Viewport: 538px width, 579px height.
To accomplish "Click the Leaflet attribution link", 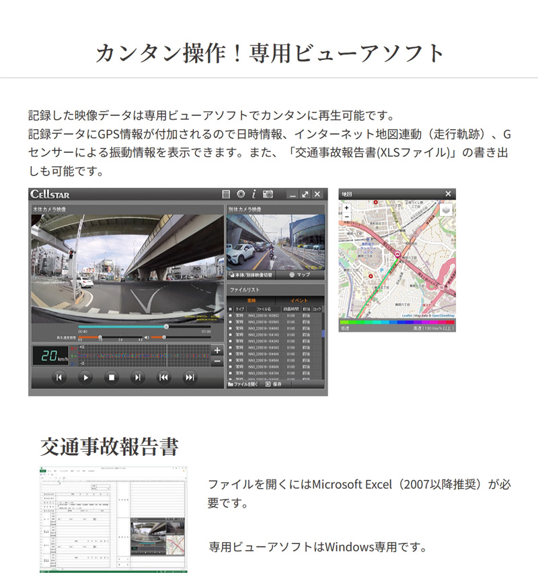I will coord(407,316).
